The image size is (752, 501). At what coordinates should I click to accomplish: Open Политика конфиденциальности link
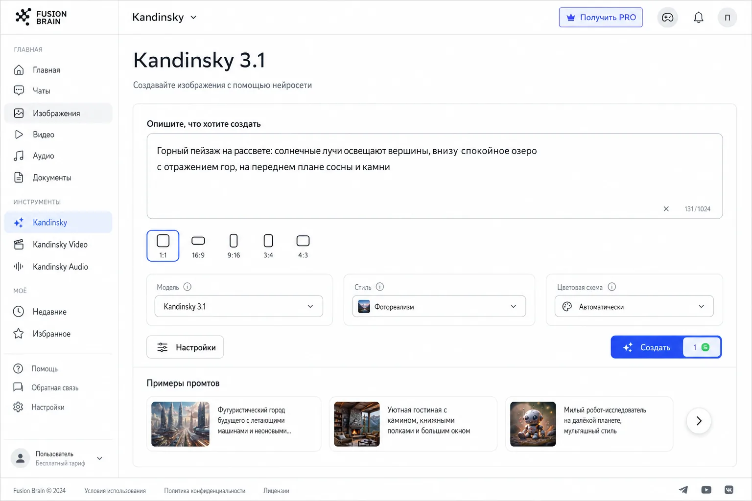coord(205,491)
